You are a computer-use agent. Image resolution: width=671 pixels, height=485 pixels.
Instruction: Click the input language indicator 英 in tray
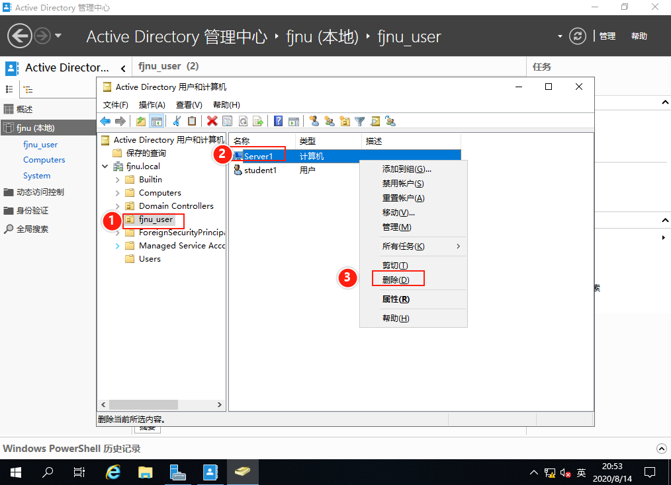point(581,472)
